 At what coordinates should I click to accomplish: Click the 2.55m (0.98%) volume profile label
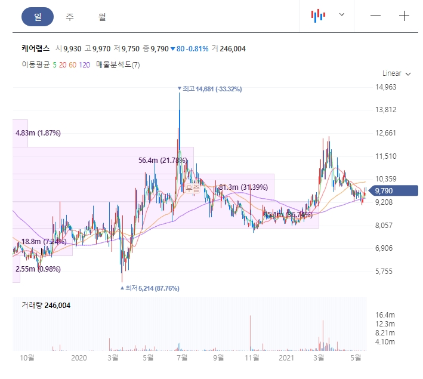point(38,269)
